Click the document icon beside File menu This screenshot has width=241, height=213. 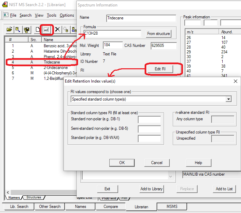pos(6,15)
